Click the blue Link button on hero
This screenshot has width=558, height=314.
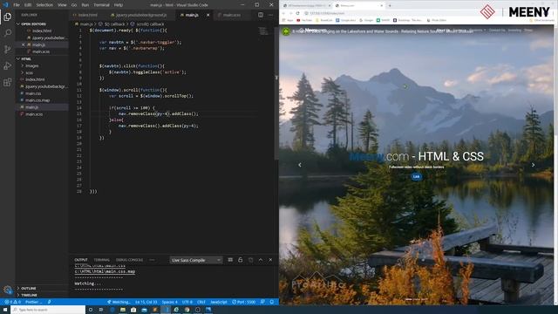tap(416, 176)
